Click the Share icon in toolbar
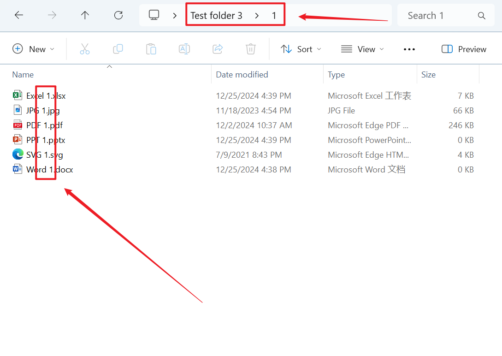This screenshot has height=356, width=502. [218, 49]
